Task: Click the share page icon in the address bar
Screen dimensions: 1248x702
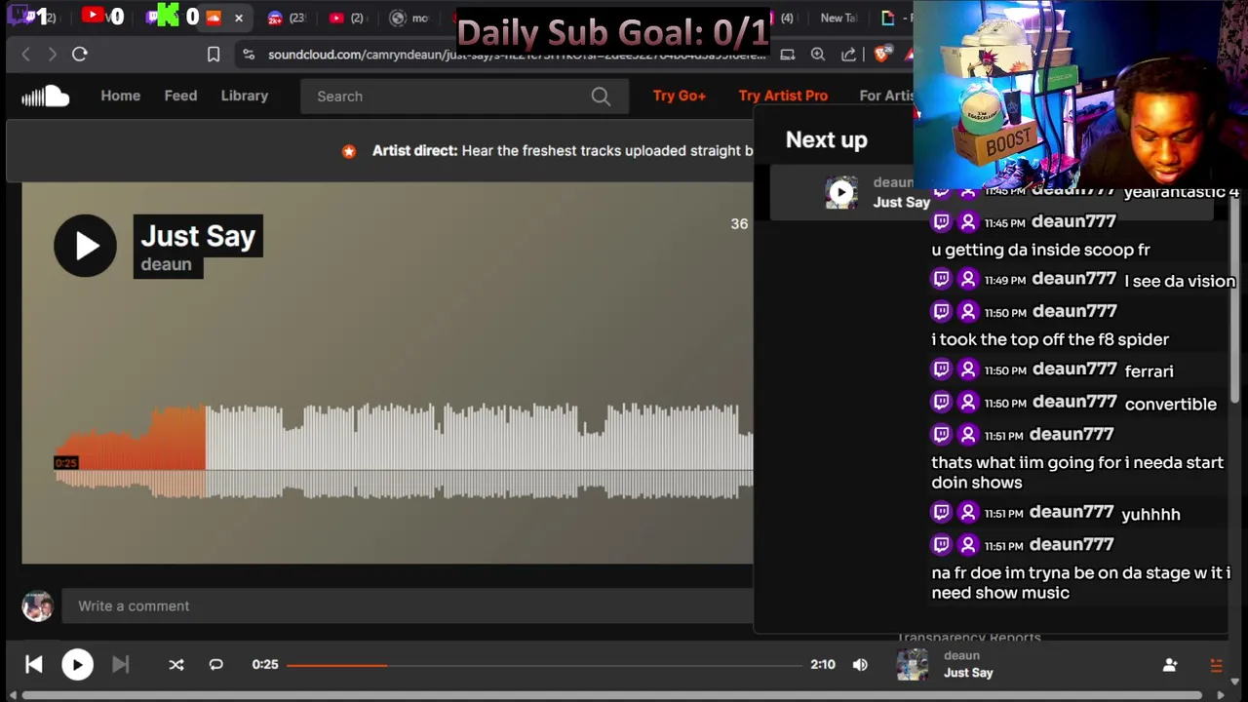Action: coord(849,55)
